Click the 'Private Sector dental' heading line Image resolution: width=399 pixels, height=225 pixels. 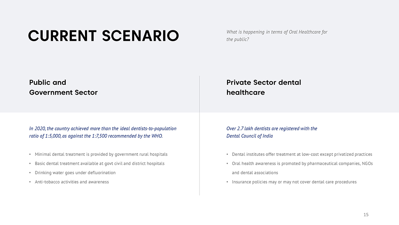pos(263,82)
